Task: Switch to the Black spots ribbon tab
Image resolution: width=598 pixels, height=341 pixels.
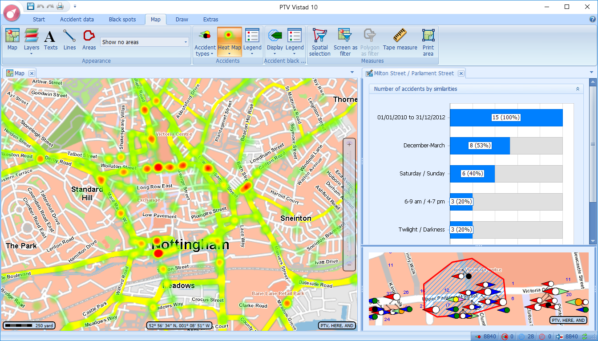Action: pyautogui.click(x=122, y=19)
